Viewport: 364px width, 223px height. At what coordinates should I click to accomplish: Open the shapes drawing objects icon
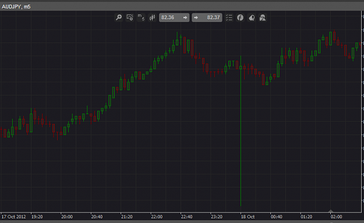coord(263,17)
